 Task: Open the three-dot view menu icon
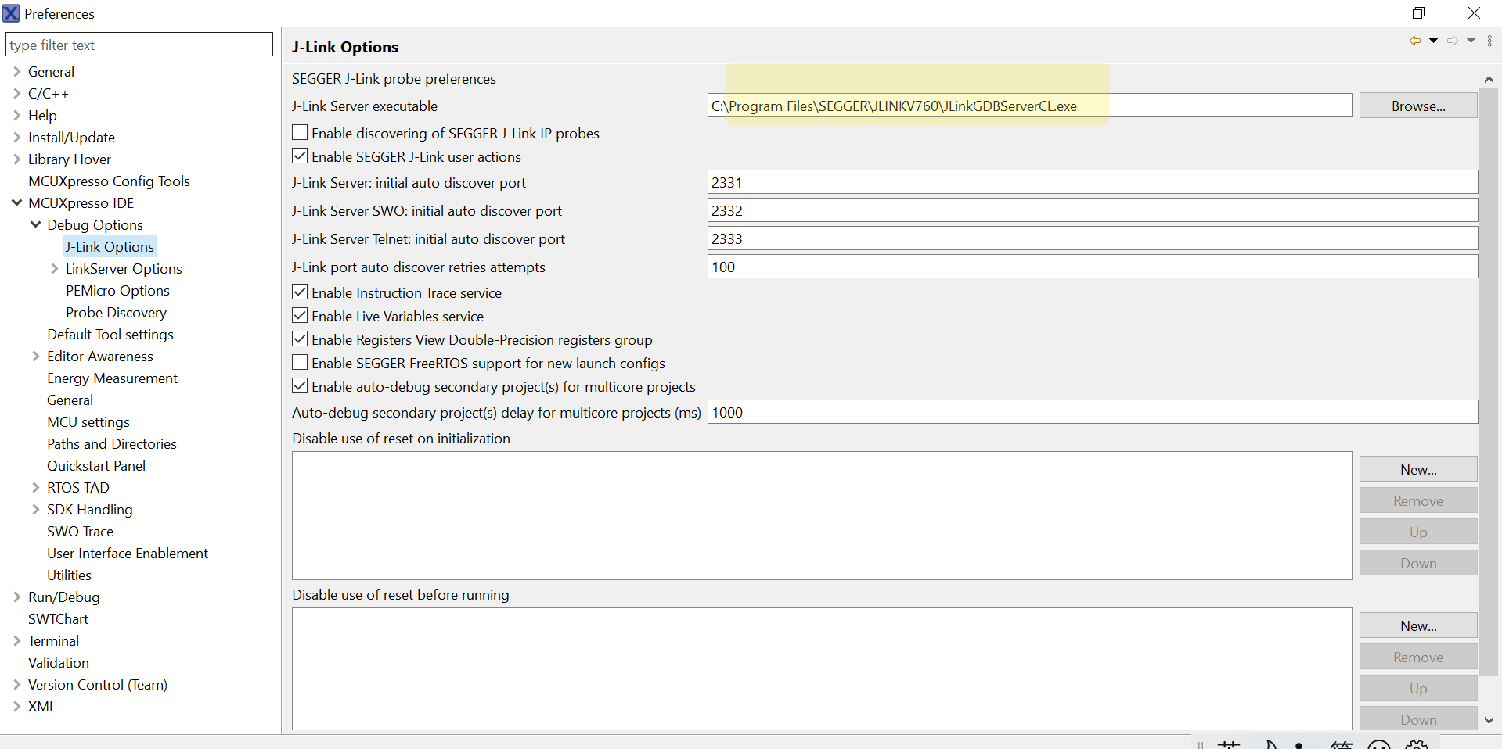[1489, 41]
